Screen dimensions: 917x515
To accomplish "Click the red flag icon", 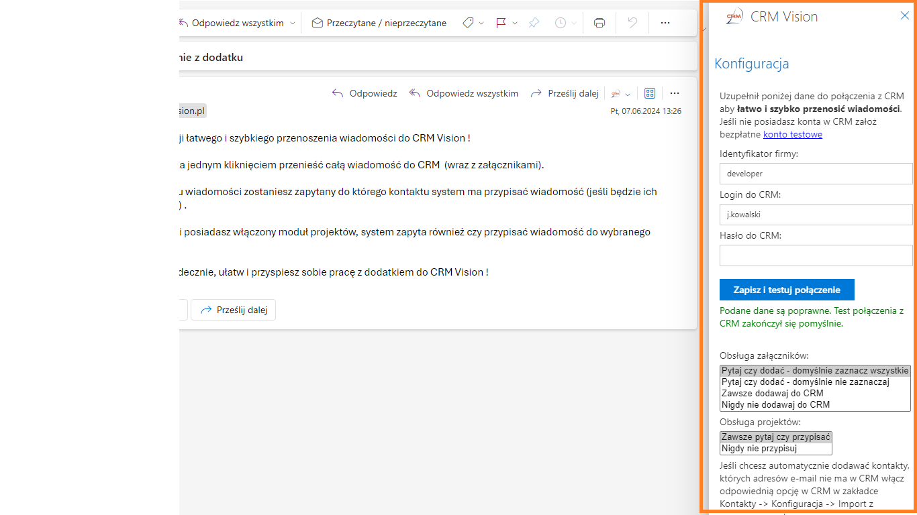I will click(501, 23).
